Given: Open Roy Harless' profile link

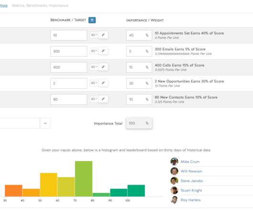Looking at the screenshot, I should pyautogui.click(x=190, y=200).
